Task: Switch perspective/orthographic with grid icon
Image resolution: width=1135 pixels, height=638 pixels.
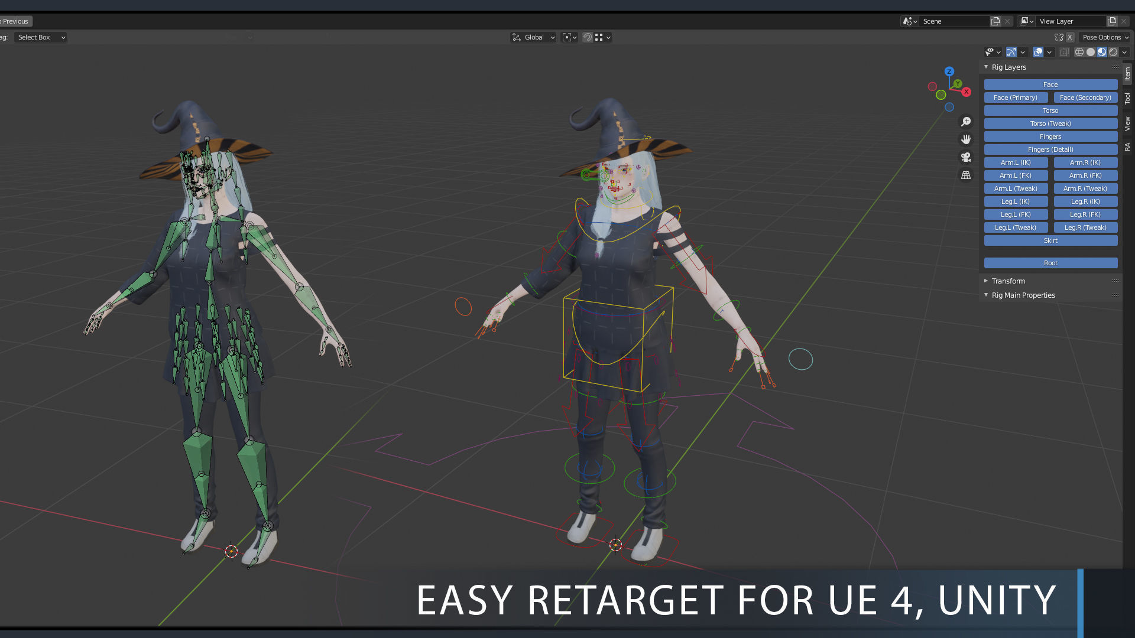Action: [x=966, y=175]
